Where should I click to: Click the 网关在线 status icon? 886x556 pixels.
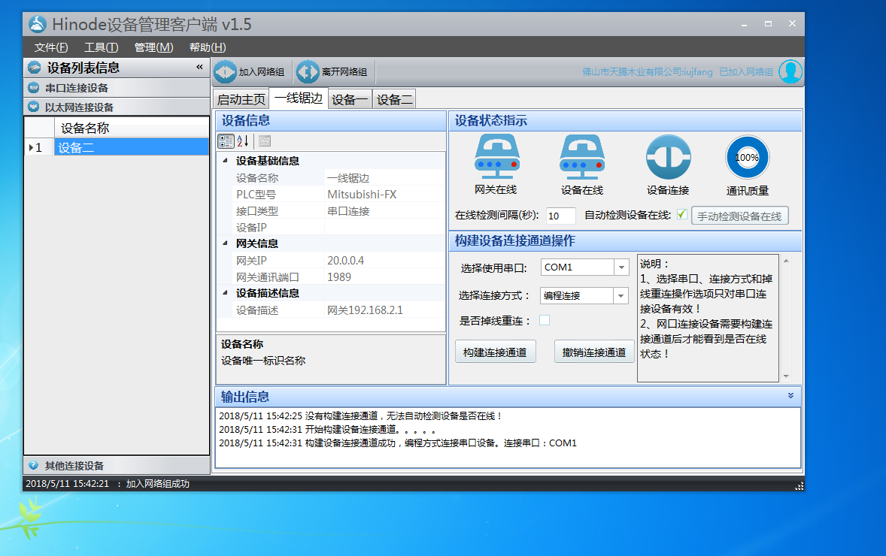496,156
